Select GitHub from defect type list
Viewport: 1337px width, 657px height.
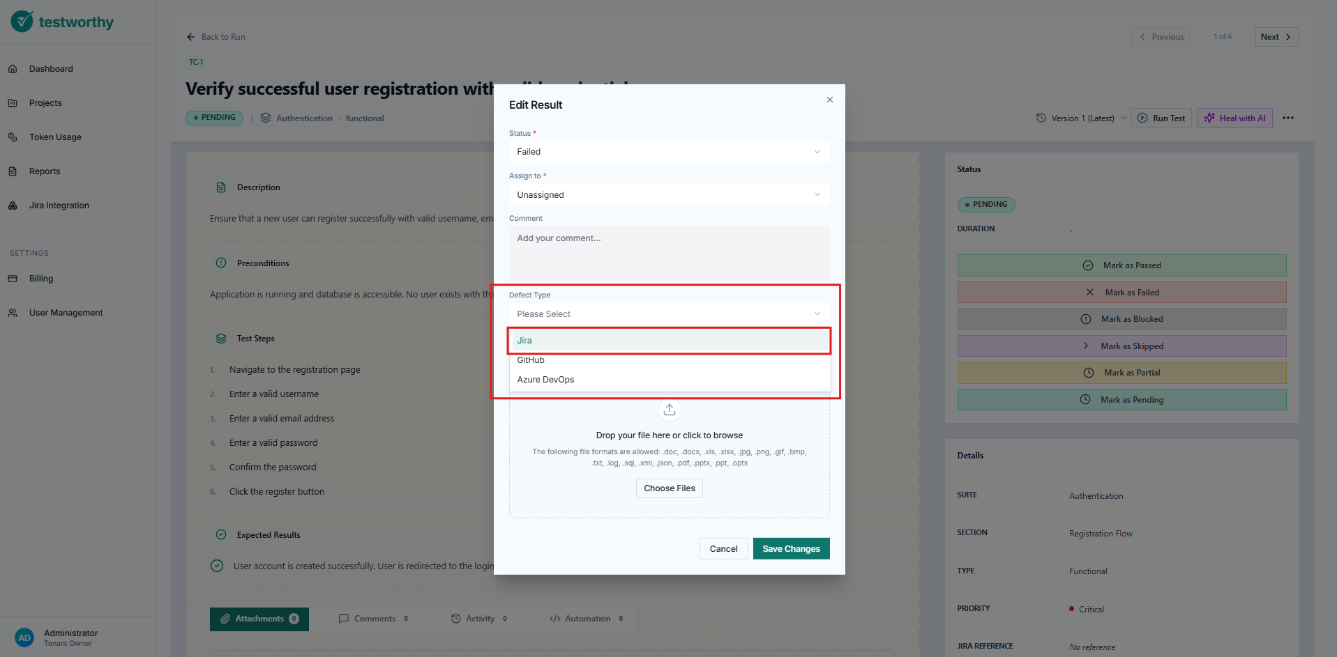pyautogui.click(x=670, y=360)
